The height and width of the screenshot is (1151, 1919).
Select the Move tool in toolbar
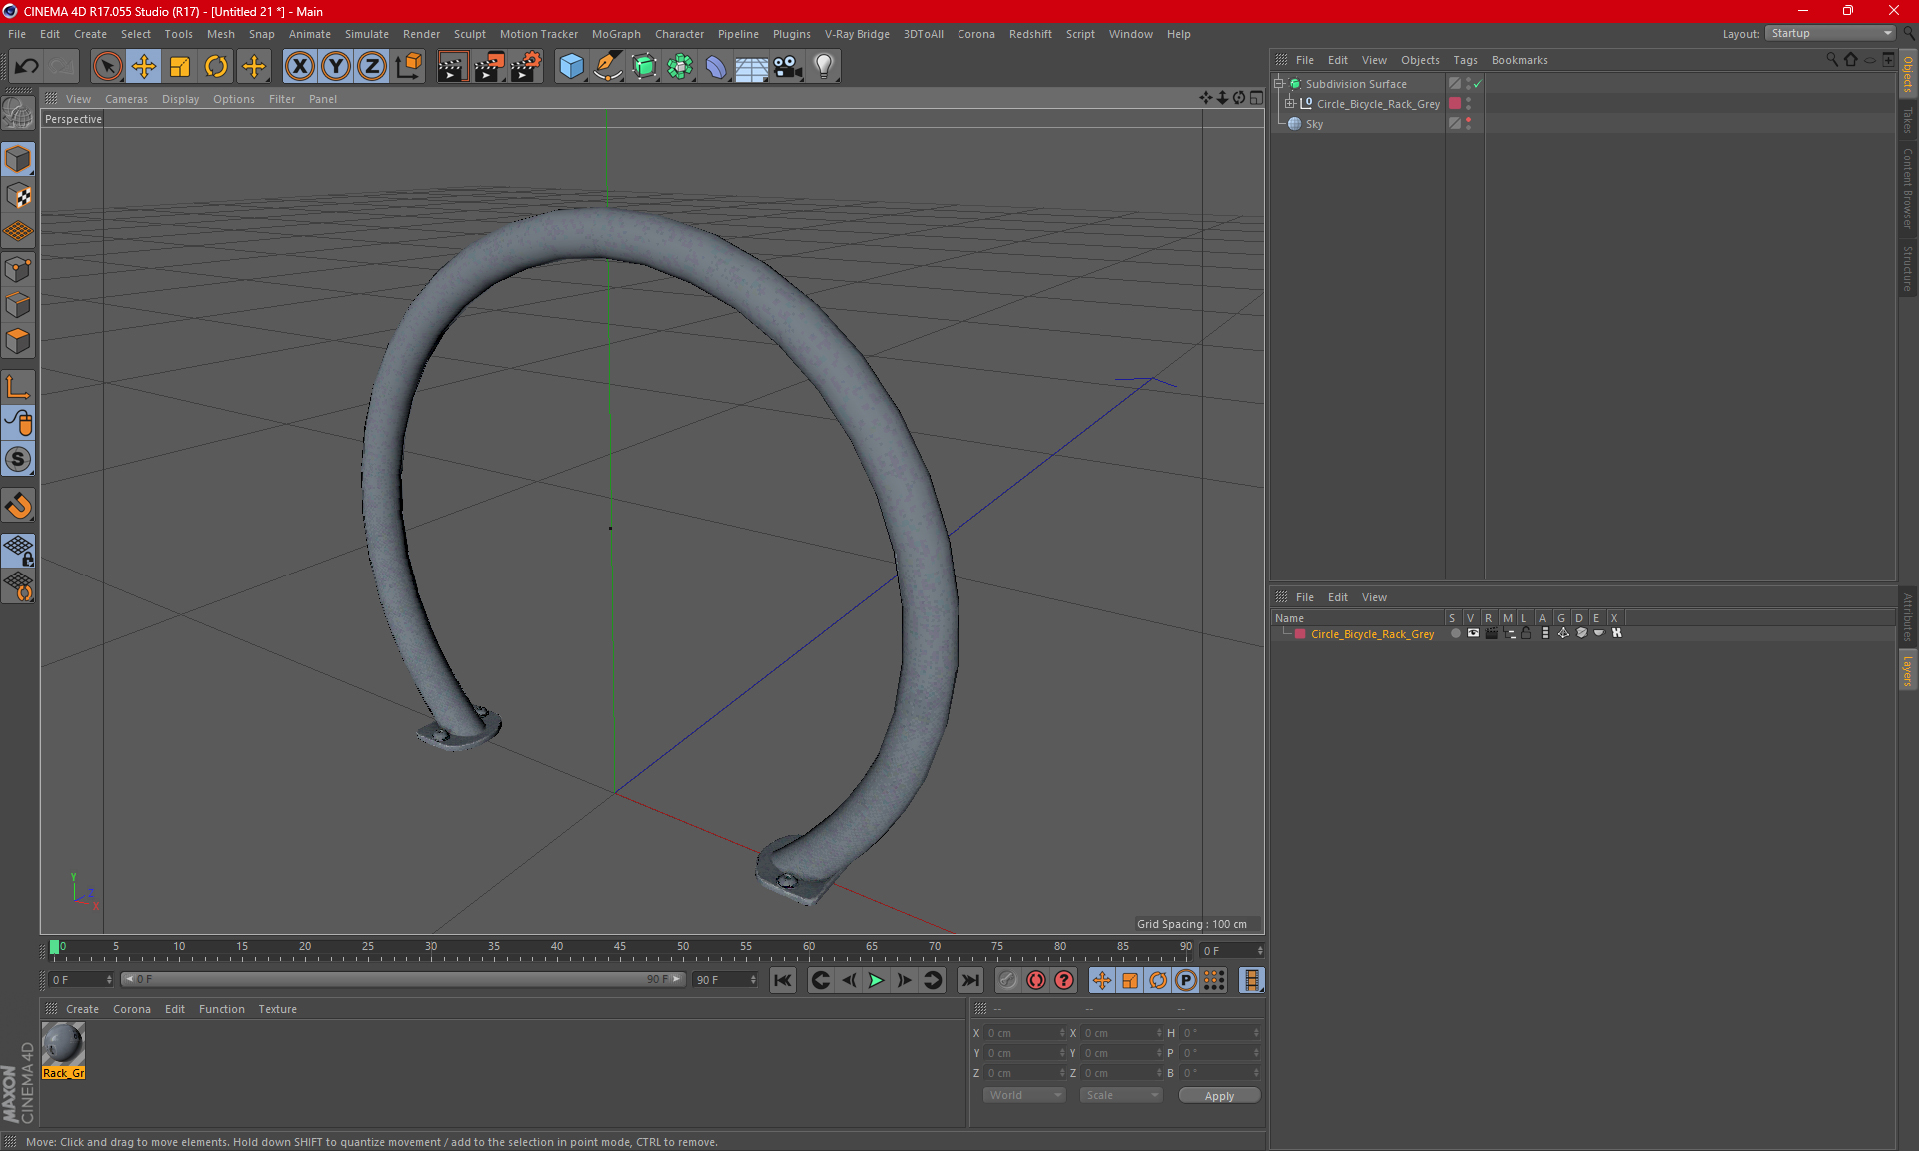click(x=144, y=67)
